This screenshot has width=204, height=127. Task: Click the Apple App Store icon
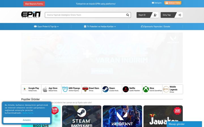[45, 89]
